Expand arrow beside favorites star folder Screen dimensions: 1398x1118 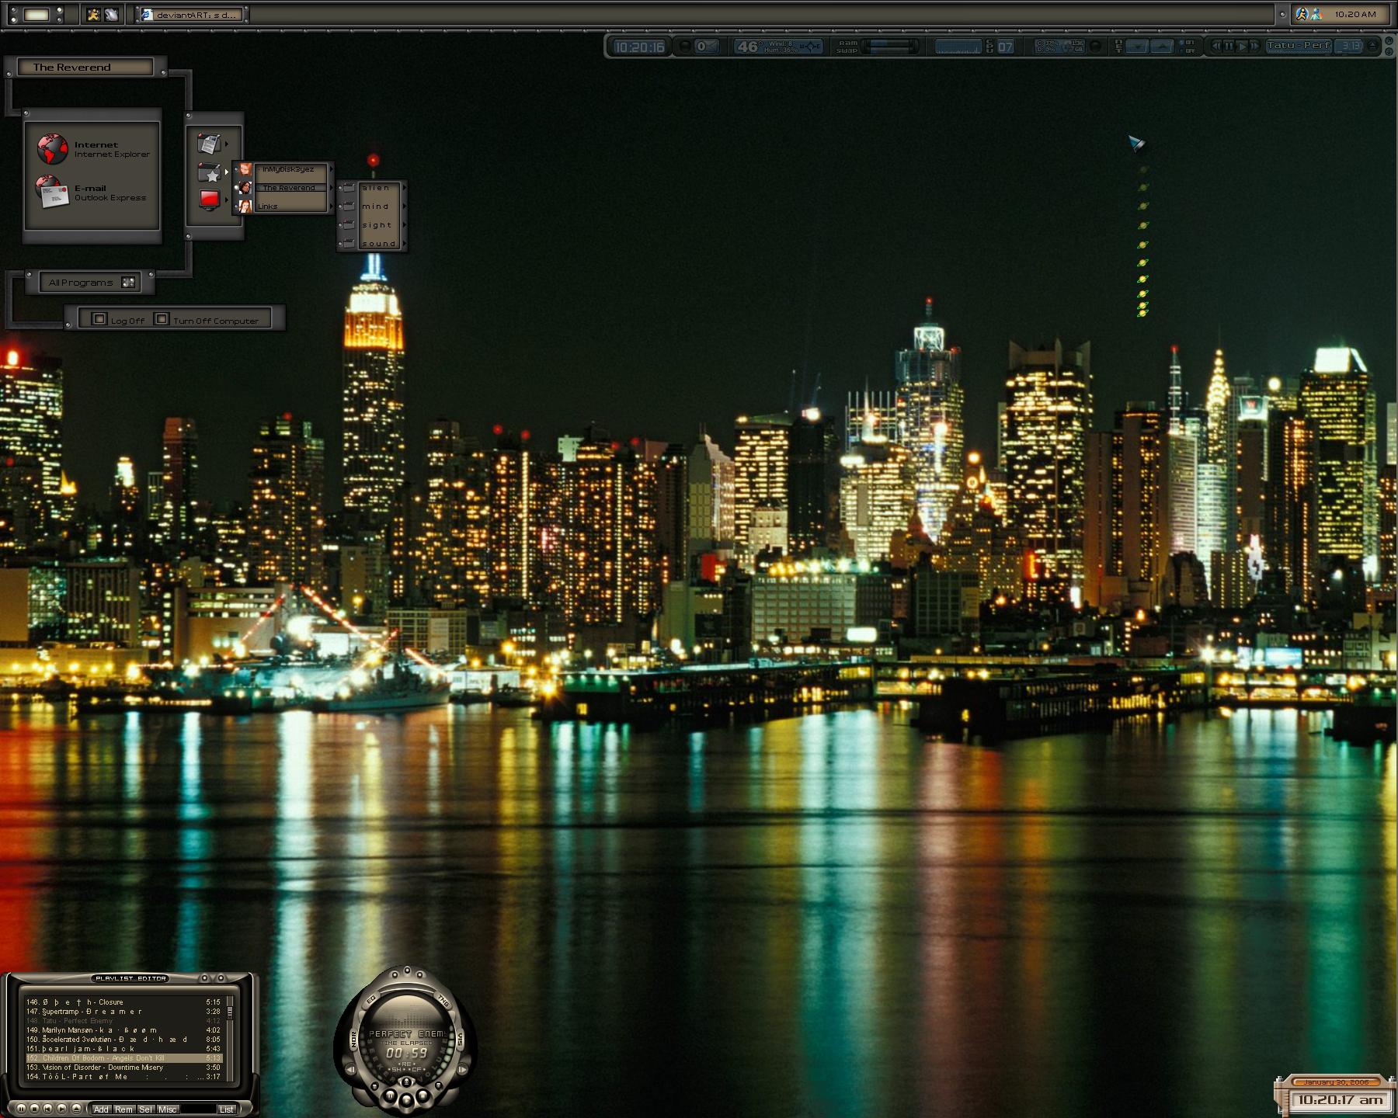click(227, 172)
